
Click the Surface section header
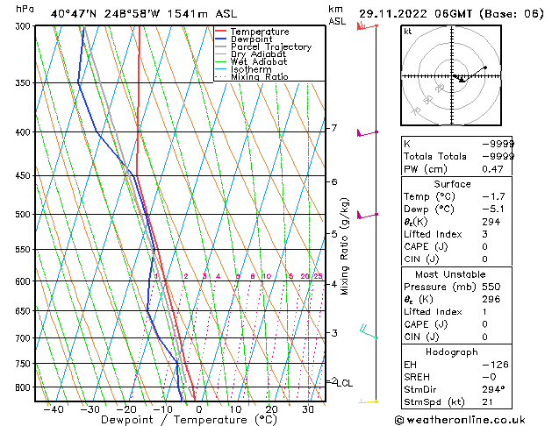click(x=452, y=184)
